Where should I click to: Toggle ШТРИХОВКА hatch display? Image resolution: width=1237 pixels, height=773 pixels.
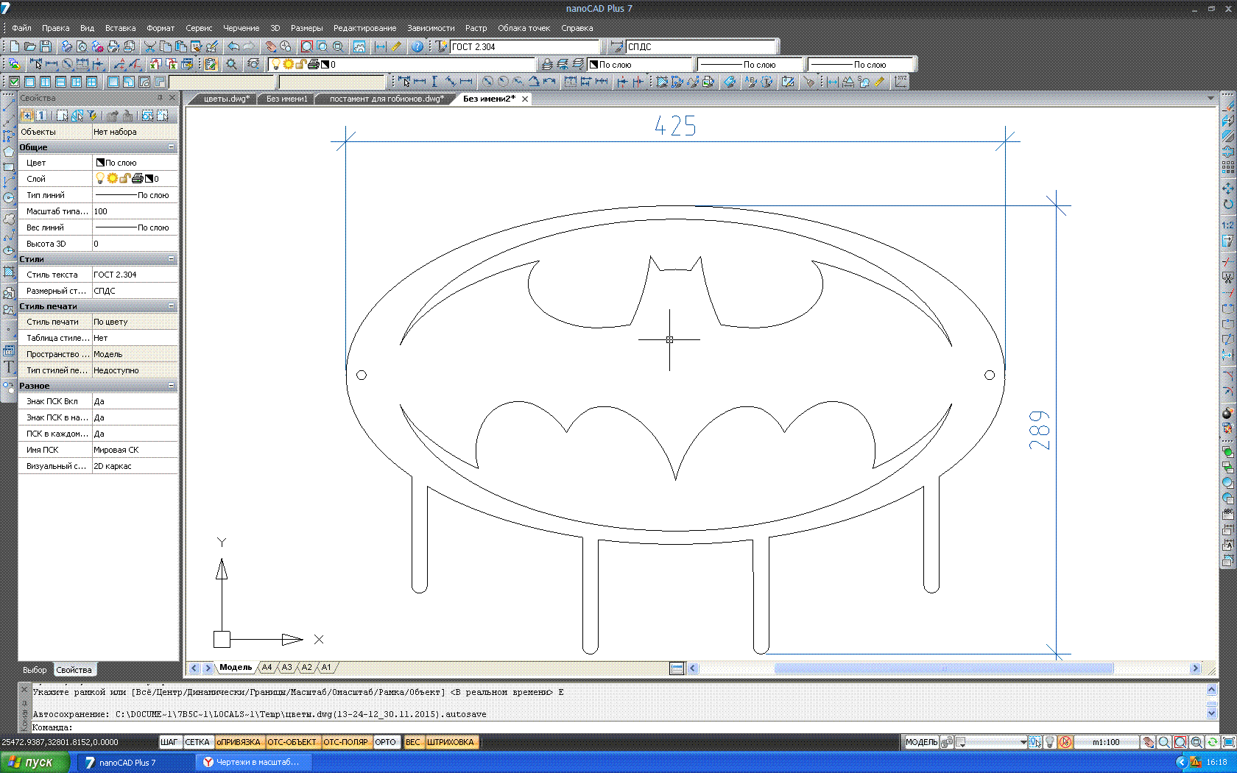(x=451, y=742)
